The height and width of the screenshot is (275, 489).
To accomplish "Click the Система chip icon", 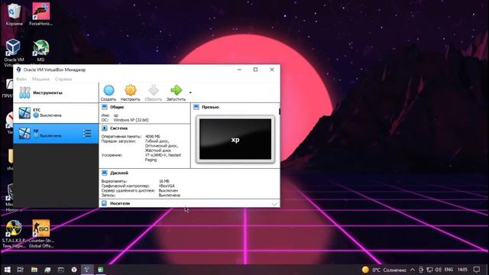I will (x=105, y=128).
